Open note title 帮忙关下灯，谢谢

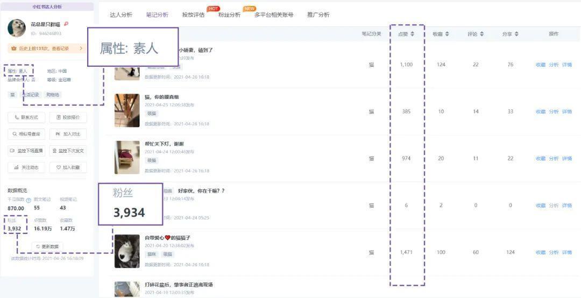point(165,144)
